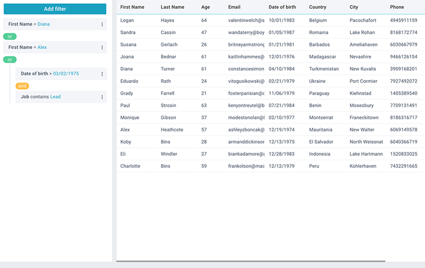The height and width of the screenshot is (268, 425).
Task: Click the 'Mosesbury' city cell
Action: pos(361,106)
